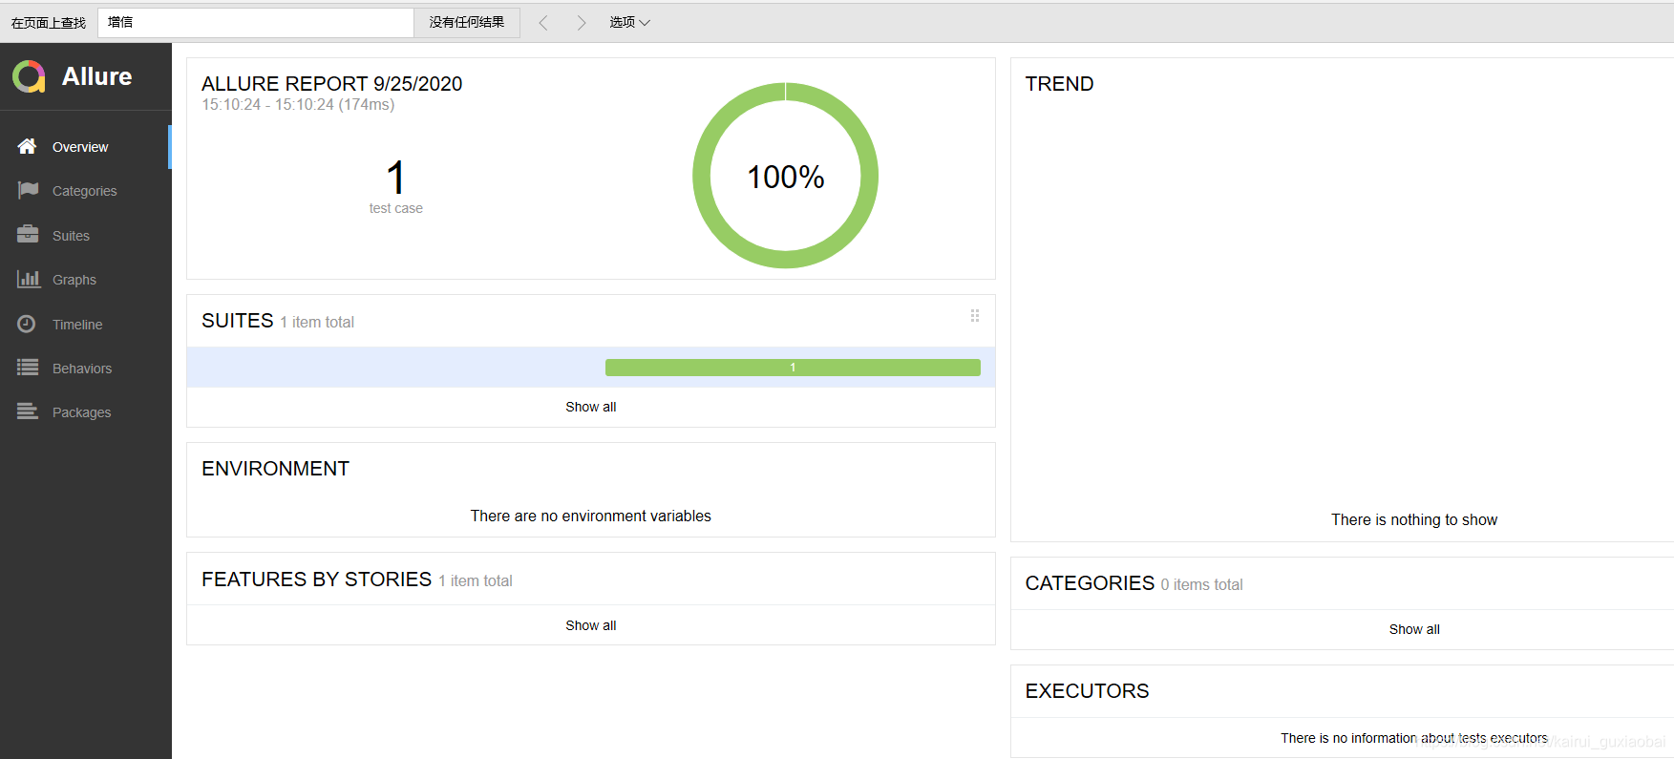Select the Behaviors menu label
Viewport: 1674px width, 759px height.
tap(82, 369)
